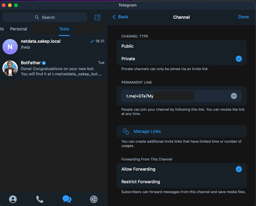Click the Telegram window title bar text
The width and height of the screenshot is (256, 206).
128,5
